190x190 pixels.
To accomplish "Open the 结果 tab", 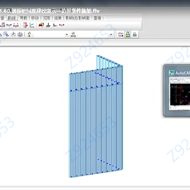I will (x=58, y=18).
